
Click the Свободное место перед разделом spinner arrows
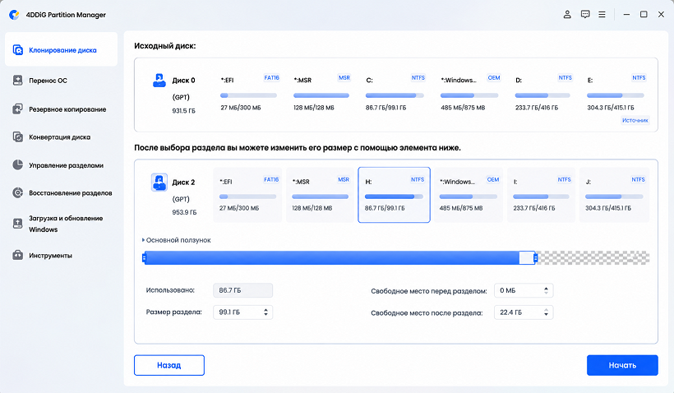[546, 291]
